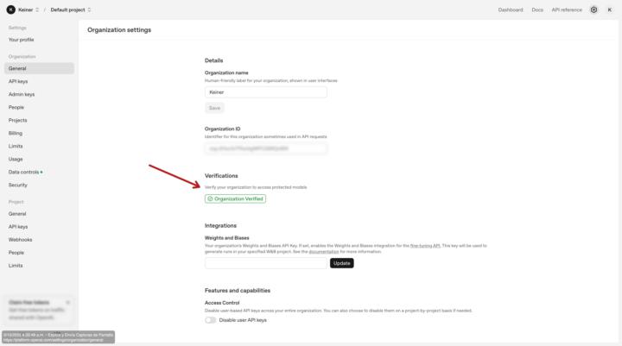Open the settings gear icon
This screenshot has height=346, width=622.
[594, 9]
